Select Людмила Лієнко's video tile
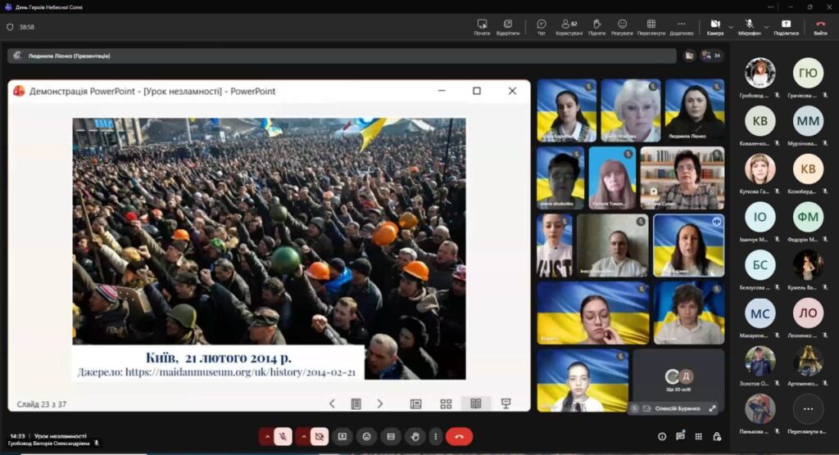 pos(694,110)
